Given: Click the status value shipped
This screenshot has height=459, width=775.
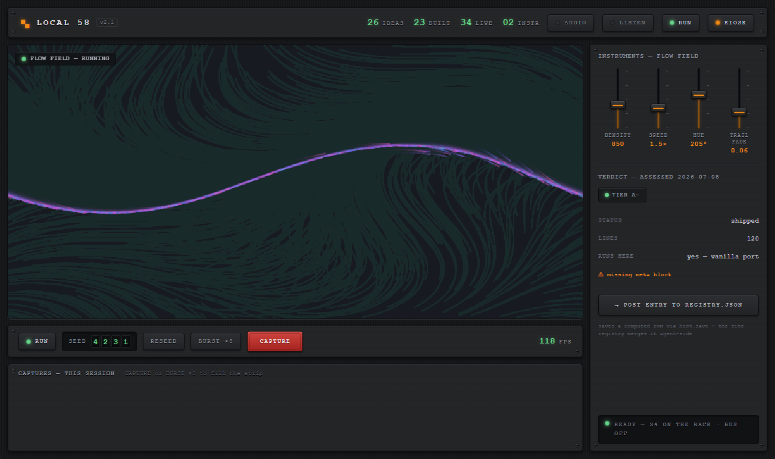Looking at the screenshot, I should 745,221.
